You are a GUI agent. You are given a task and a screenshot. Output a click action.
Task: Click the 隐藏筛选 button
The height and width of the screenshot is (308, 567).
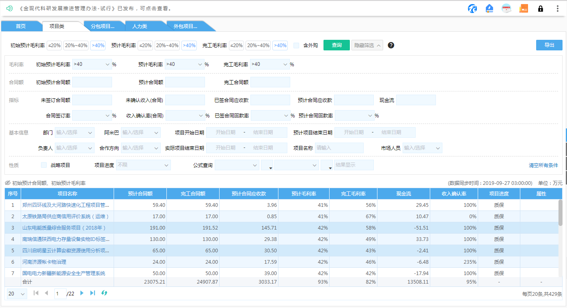pyautogui.click(x=367, y=45)
